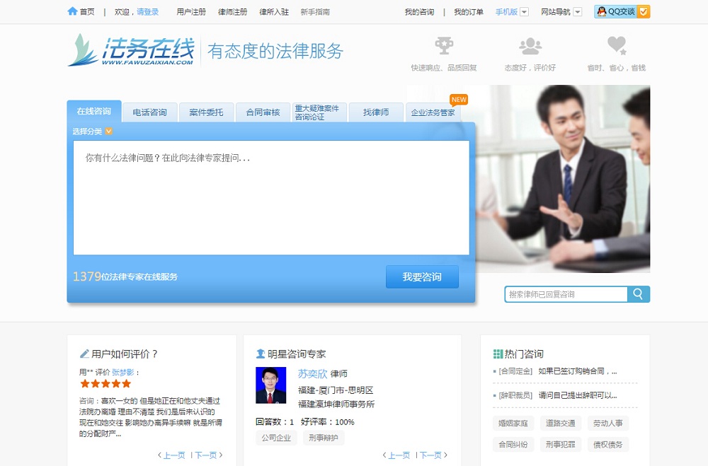Viewport: 708px width, 466px height.
Task: Click the businessmen banner photo
Action: coord(563,179)
